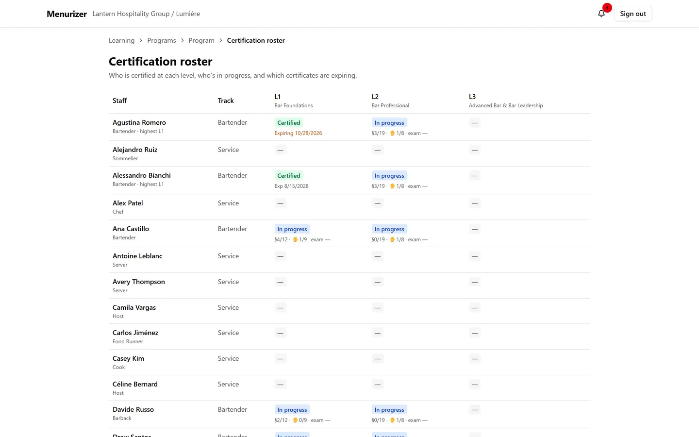
Task: Open the notifications bell
Action: (x=601, y=14)
